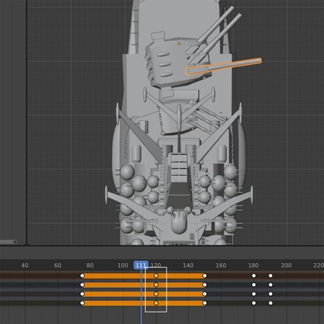This screenshot has width=324, height=324.
Task: Select bottom-row keyframe at frame 180
Action: [x=254, y=303]
